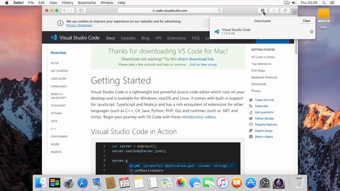Open the Mail stamp icon in Dock

click(97, 183)
